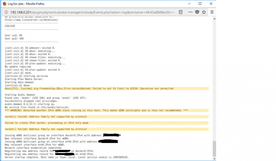This screenshot has height=161, width=276.
Task: Click highlighted dbus AccessDenied error line
Action: (x=107, y=89)
